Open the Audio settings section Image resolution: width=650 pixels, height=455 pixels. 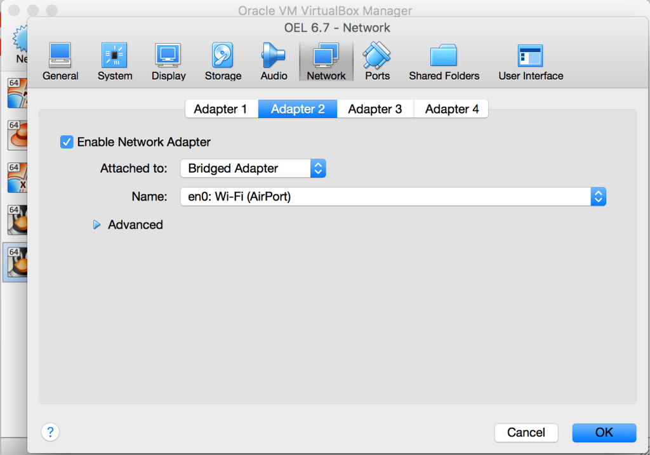[274, 62]
